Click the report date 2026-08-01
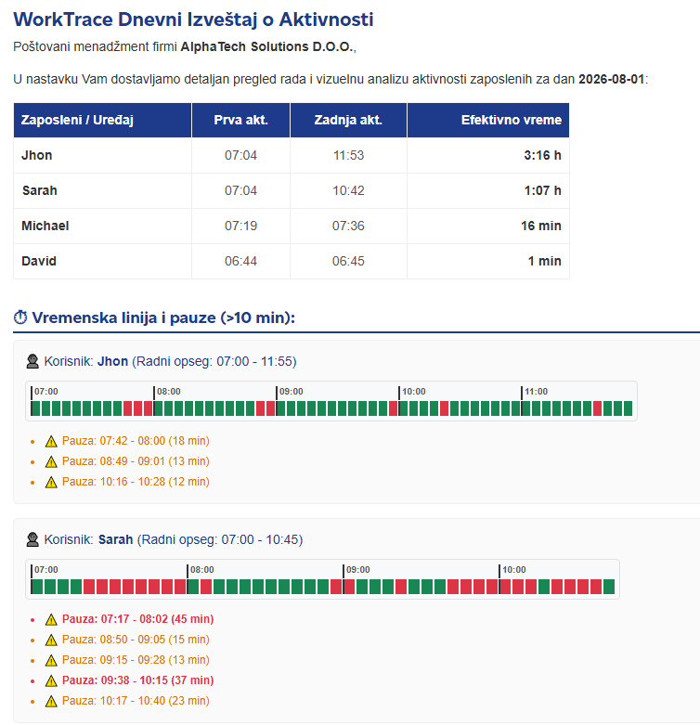Viewport: 700px width, 725px height. [611, 79]
